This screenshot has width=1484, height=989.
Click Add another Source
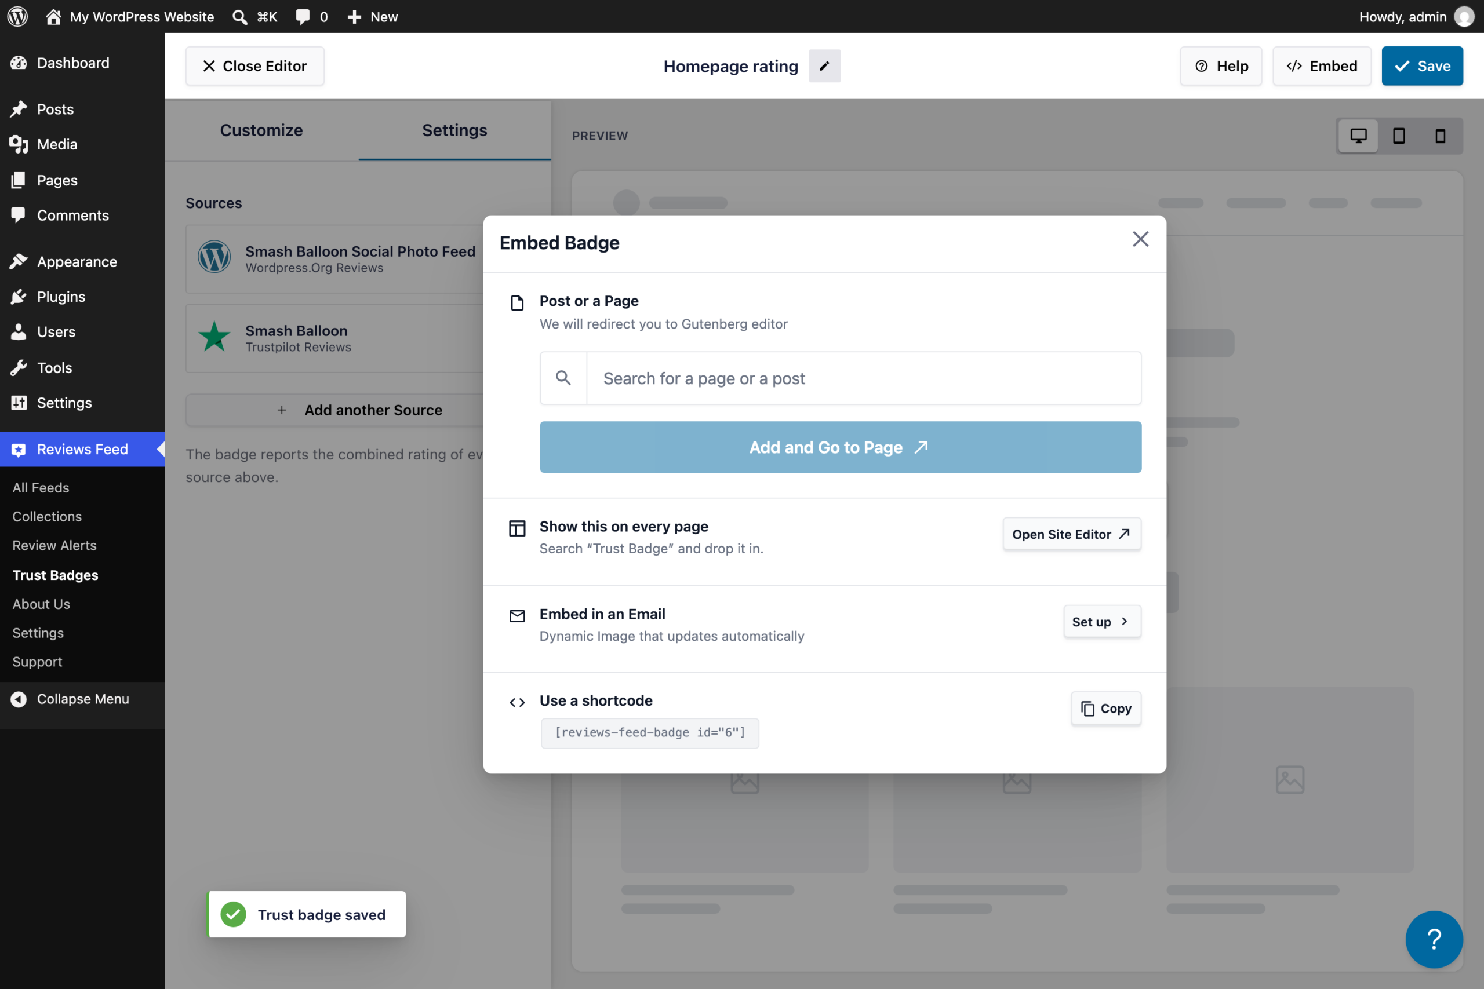pyautogui.click(x=359, y=410)
